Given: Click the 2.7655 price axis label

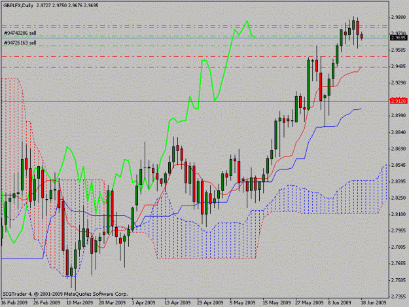Looking at the screenshot, I should (399, 263).
